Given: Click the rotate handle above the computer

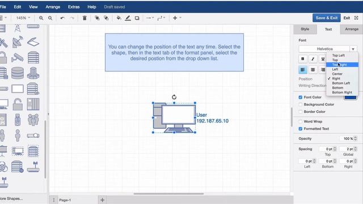Looking at the screenshot, I should pos(174,97).
